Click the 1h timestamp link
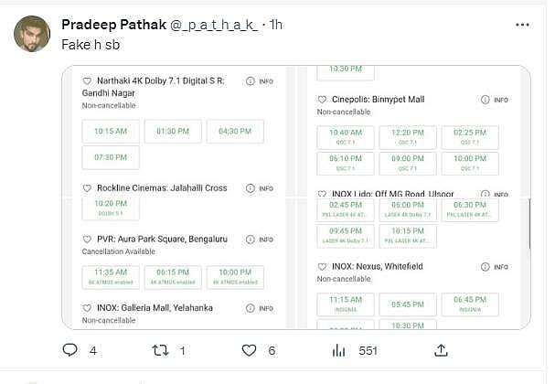Screen dimensions: 555x384 (x=274, y=25)
